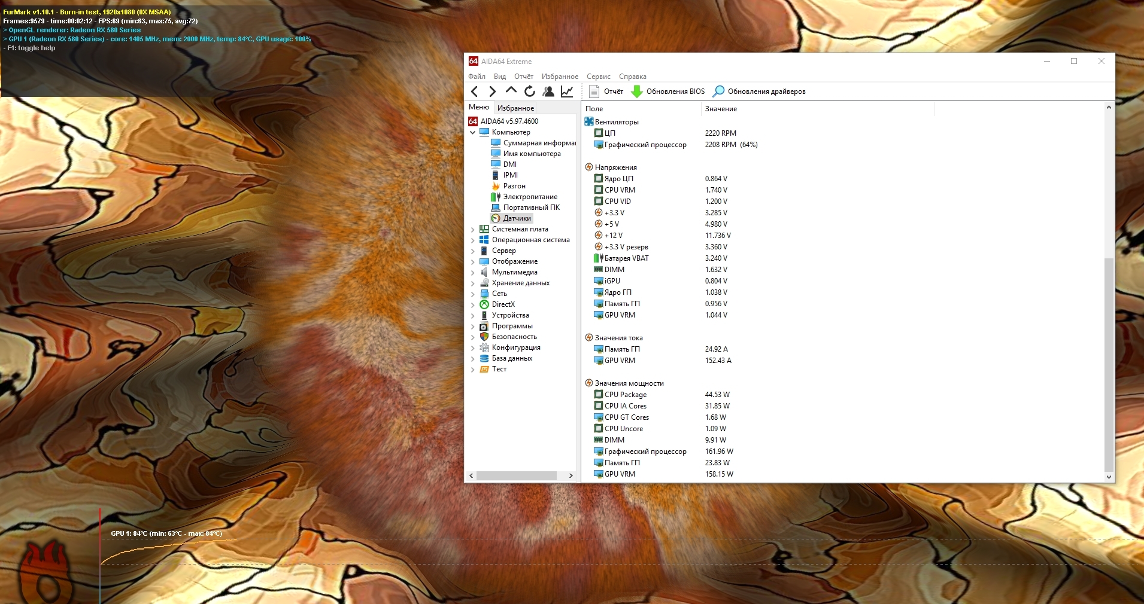Image resolution: width=1144 pixels, height=604 pixels.
Task: Open the Избранное menu in the menu bar
Action: [560, 77]
